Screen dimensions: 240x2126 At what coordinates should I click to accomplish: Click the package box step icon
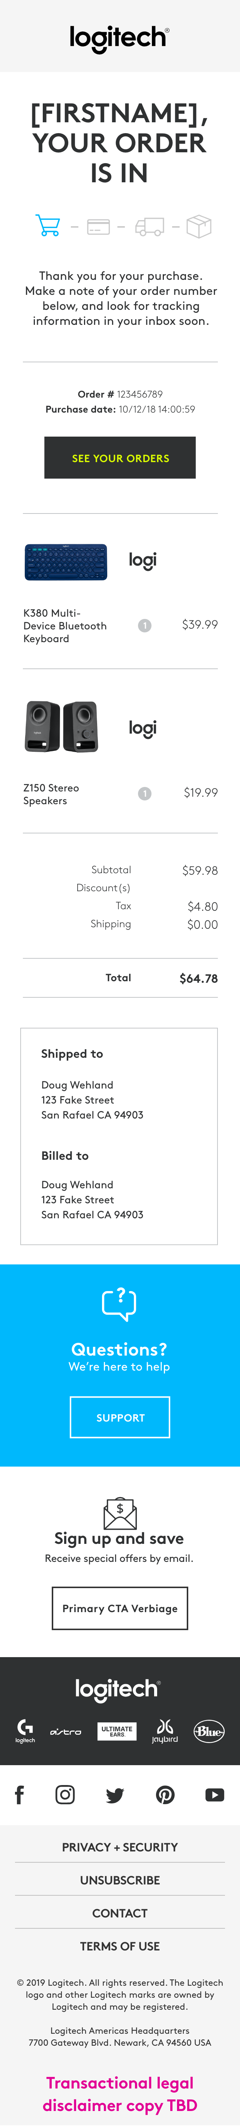click(x=199, y=226)
